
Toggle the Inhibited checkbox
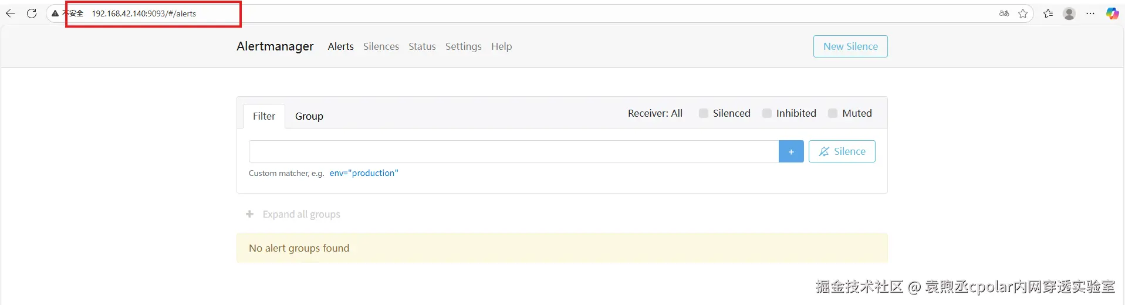766,113
